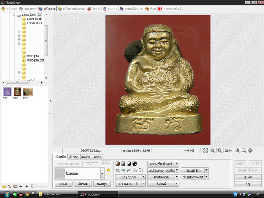Image resolution: width=264 pixels, height=198 pixels.
Task: Switch to web-pra.com taskbar window
Action: pos(57,194)
